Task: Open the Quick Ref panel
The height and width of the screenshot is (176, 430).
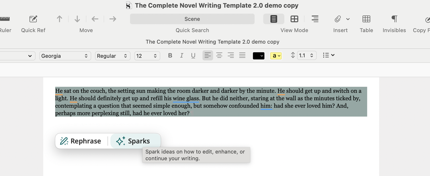Action: point(33,19)
